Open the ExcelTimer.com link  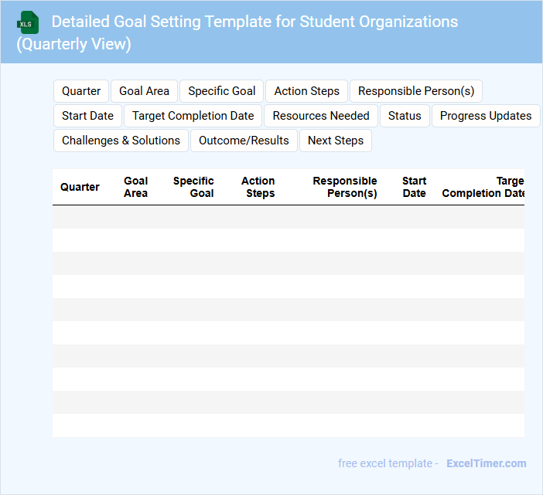coord(486,463)
